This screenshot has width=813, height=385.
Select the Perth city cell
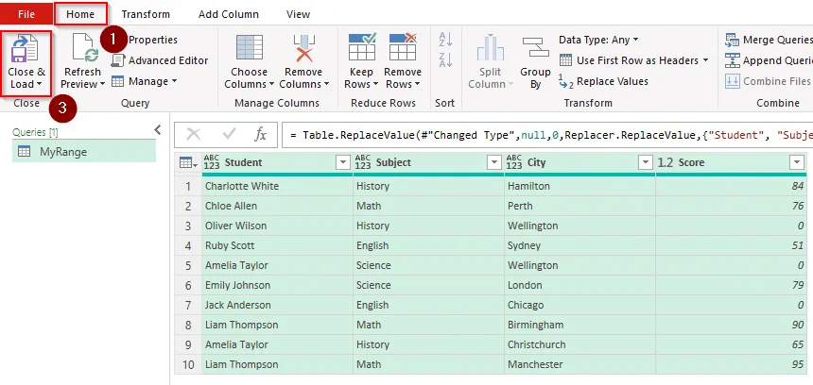coord(579,206)
